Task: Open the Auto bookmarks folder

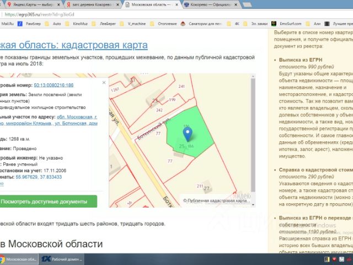Action: (53, 24)
